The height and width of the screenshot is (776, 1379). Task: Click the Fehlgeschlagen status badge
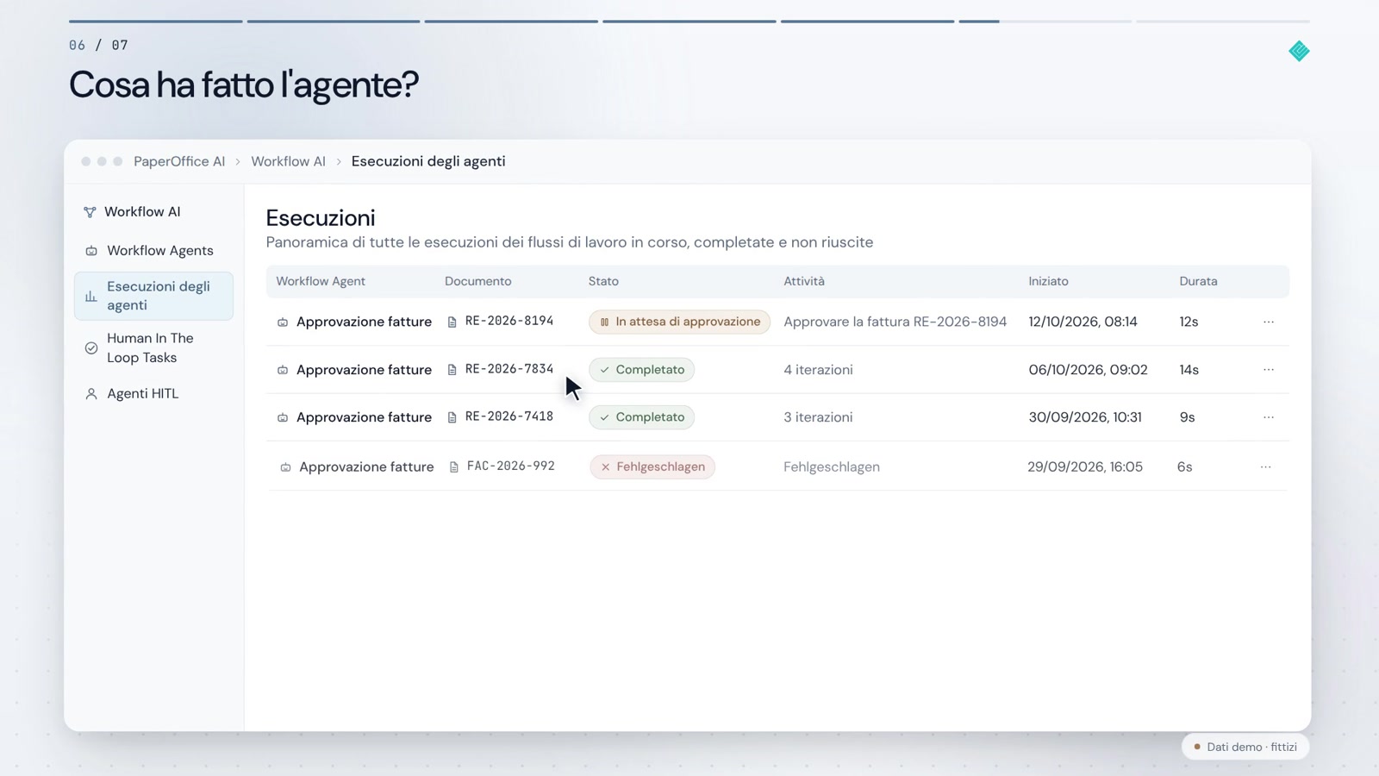652,467
